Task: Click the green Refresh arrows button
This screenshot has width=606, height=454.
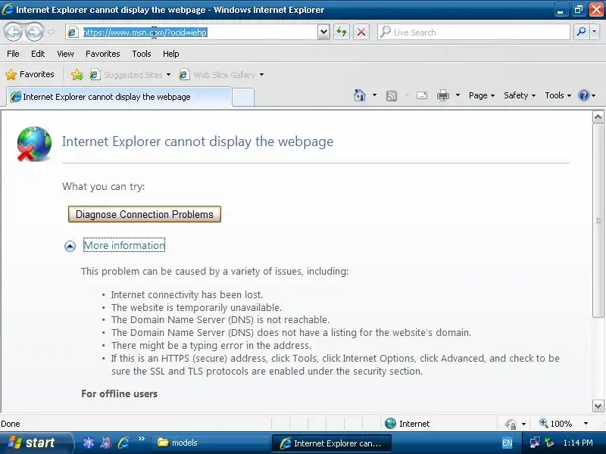Action: click(342, 32)
